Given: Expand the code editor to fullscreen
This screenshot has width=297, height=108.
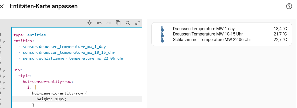Looking at the screenshot, I should coord(137,23).
